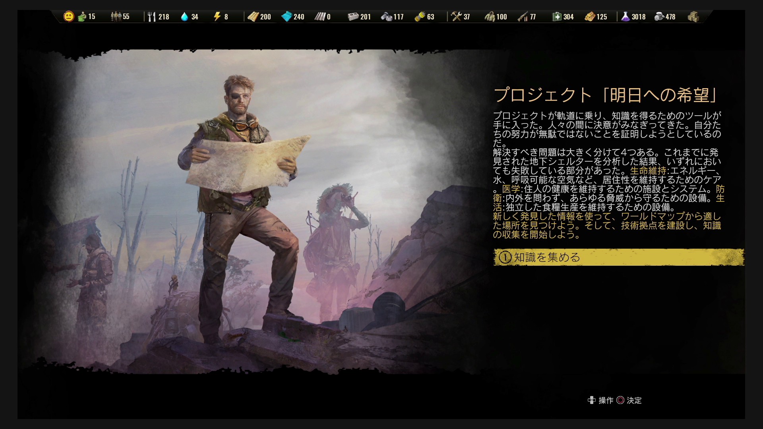The width and height of the screenshot is (763, 429).
Task: Select the metal sheets resource icon
Action: 320,17
